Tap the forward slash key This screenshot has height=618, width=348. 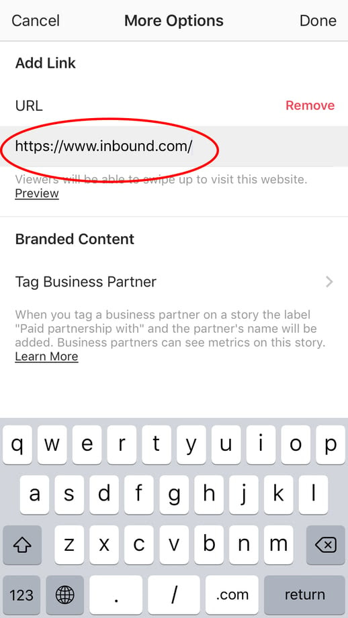click(174, 595)
